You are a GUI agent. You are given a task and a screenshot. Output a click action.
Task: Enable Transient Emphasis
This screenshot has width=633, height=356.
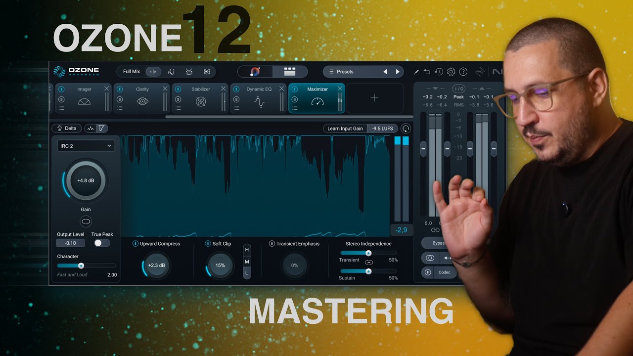point(271,244)
